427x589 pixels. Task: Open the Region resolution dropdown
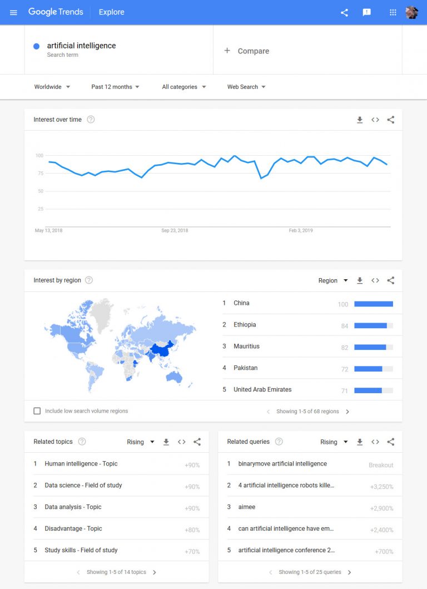coord(333,281)
